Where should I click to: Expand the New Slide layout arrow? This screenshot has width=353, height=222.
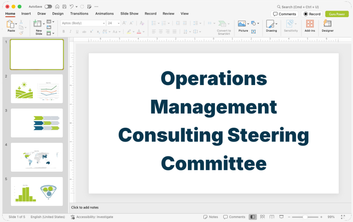[44, 24]
